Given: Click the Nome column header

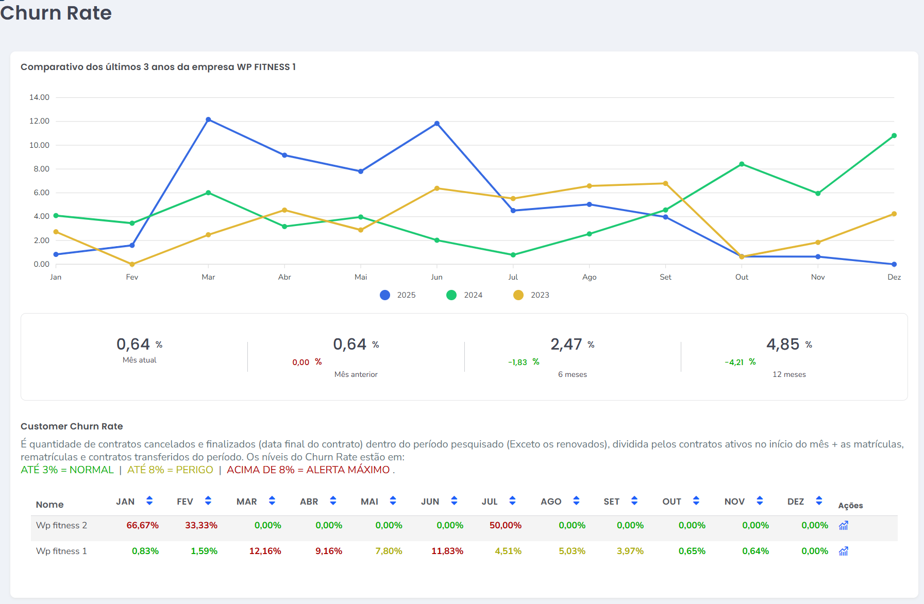Looking at the screenshot, I should [49, 505].
